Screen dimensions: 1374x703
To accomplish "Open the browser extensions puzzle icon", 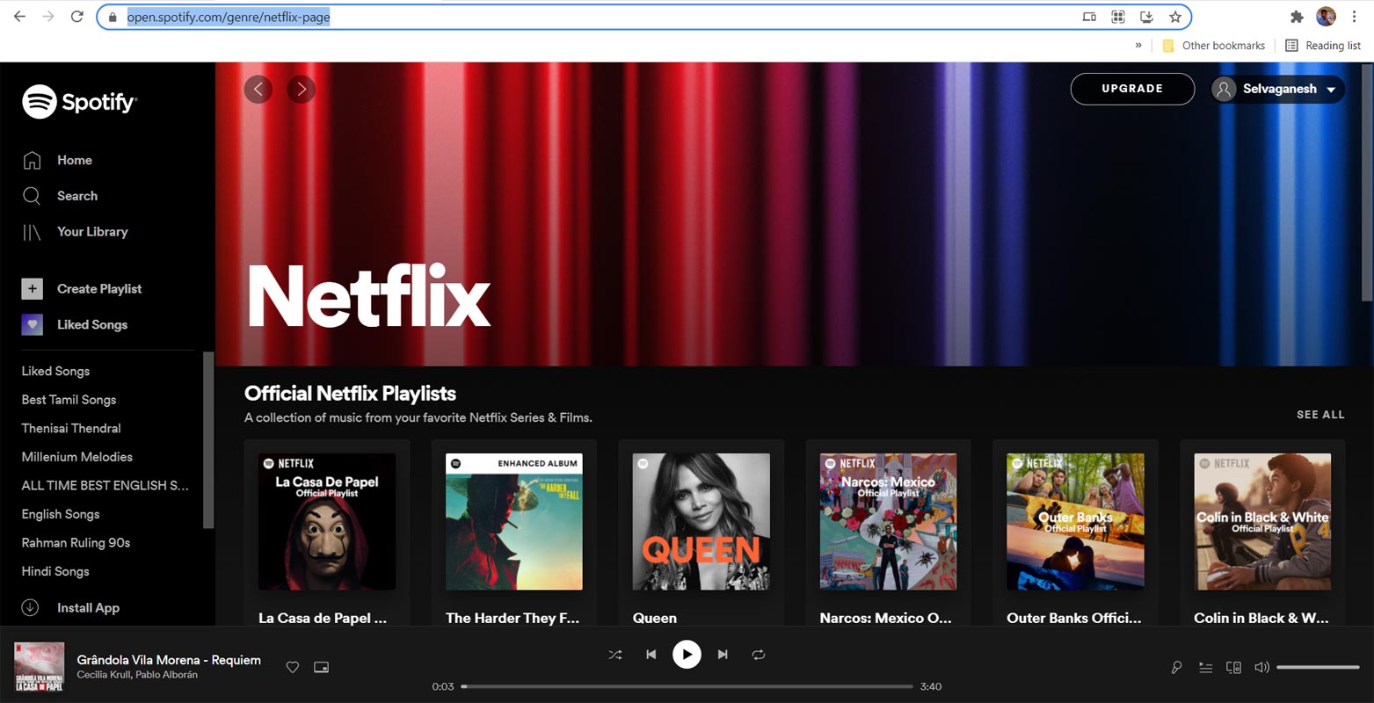I will (1297, 17).
